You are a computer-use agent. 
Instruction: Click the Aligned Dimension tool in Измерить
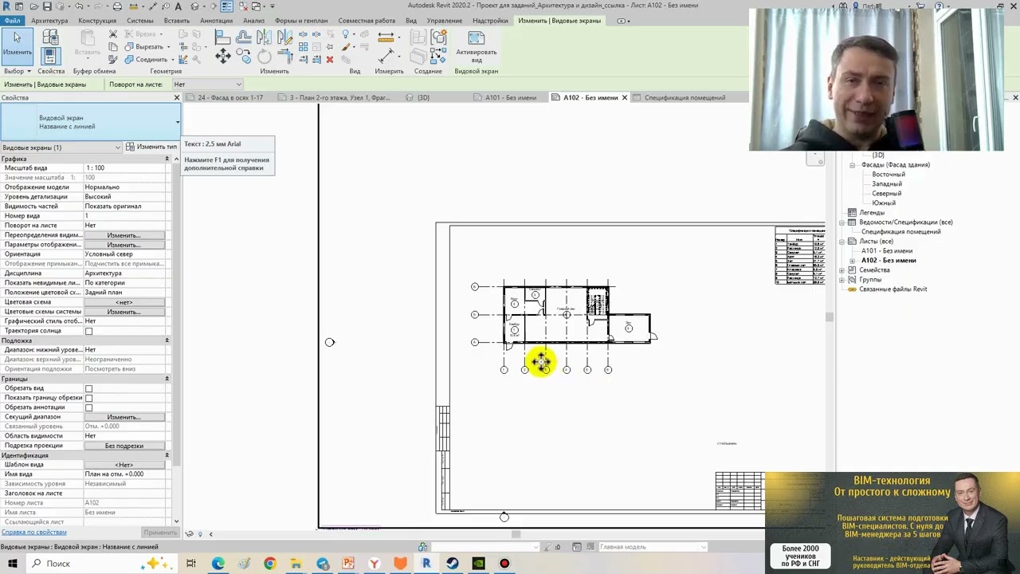[x=386, y=55]
